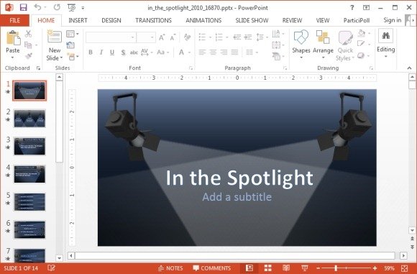Open the font name combo box
Screen dimensions: 417x274
pyautogui.click(x=111, y=37)
